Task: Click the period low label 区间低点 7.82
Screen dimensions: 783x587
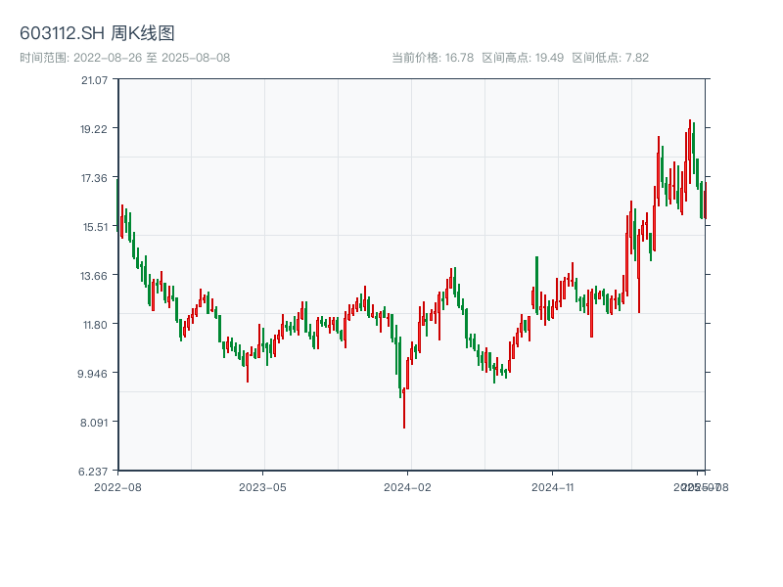Action: pyautogui.click(x=610, y=58)
